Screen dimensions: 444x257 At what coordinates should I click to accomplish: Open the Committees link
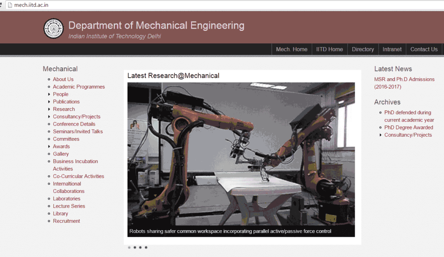click(x=66, y=139)
